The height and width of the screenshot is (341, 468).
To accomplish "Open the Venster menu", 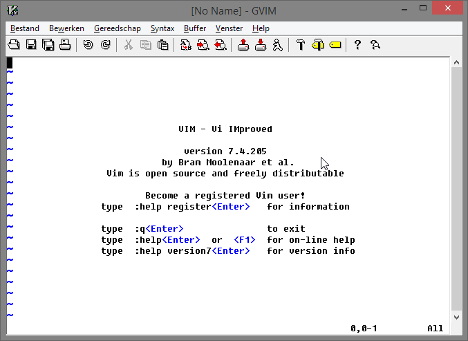I will [x=229, y=28].
